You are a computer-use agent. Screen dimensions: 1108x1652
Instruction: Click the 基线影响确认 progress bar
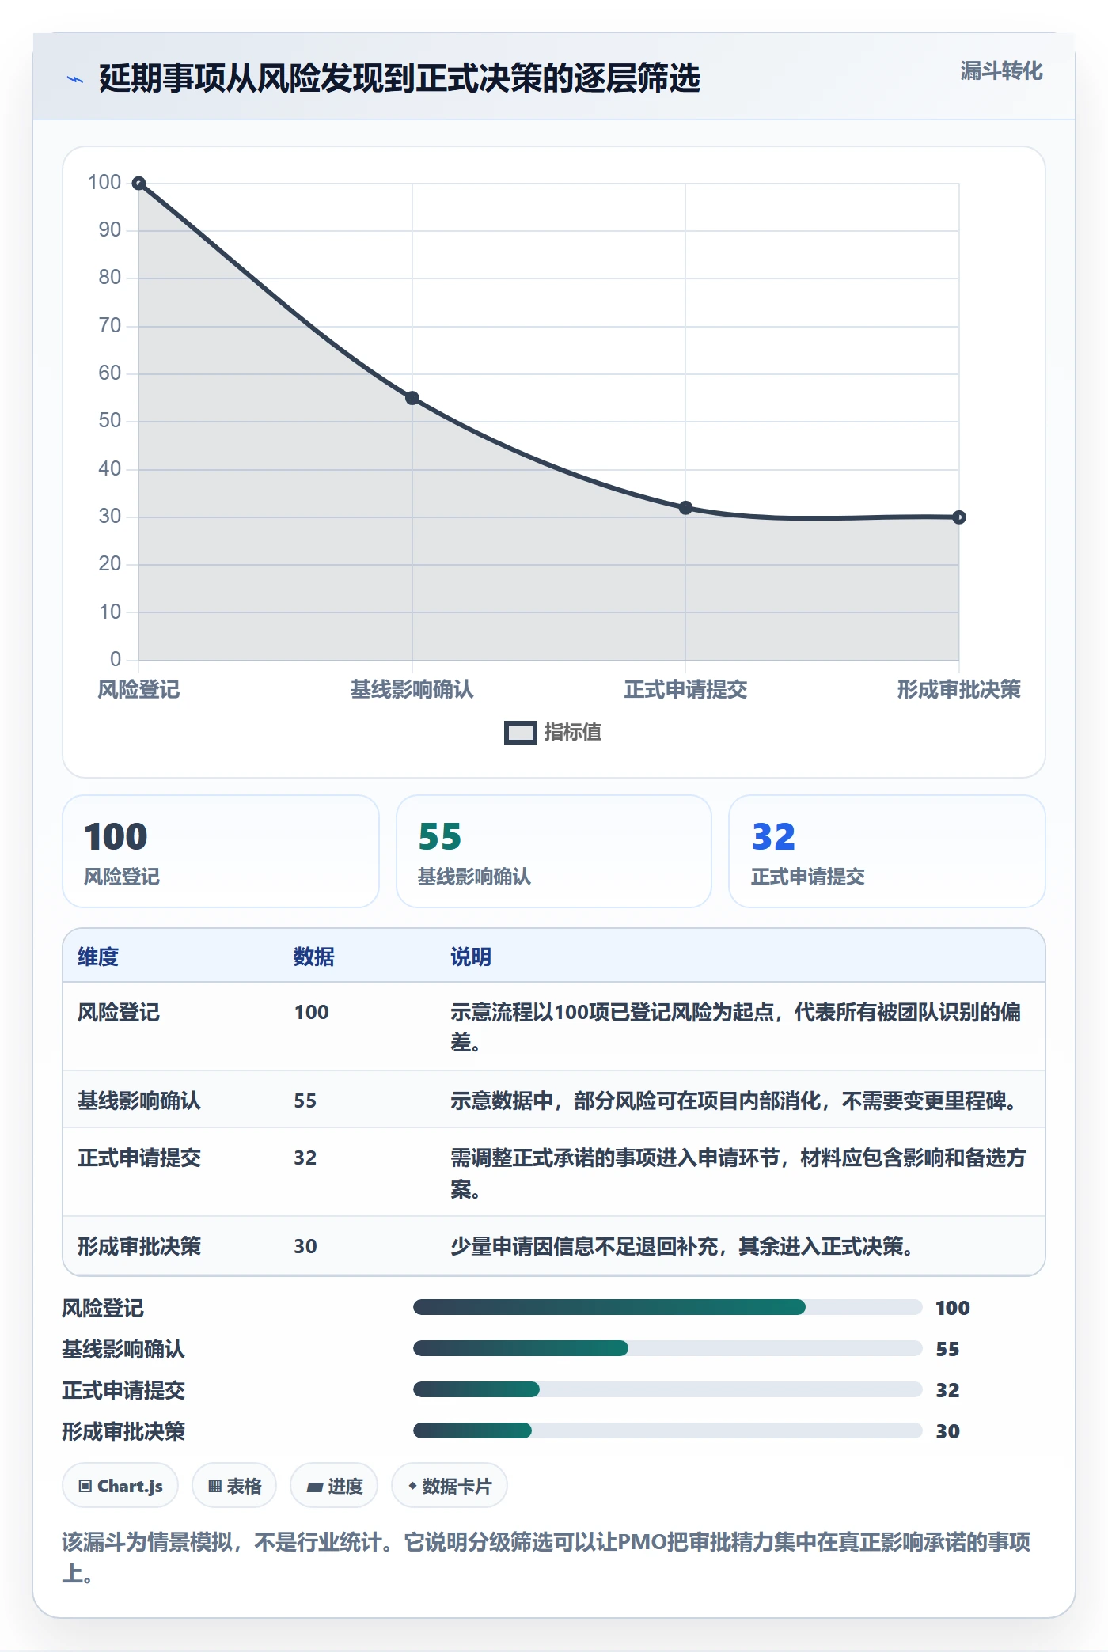tap(668, 1348)
